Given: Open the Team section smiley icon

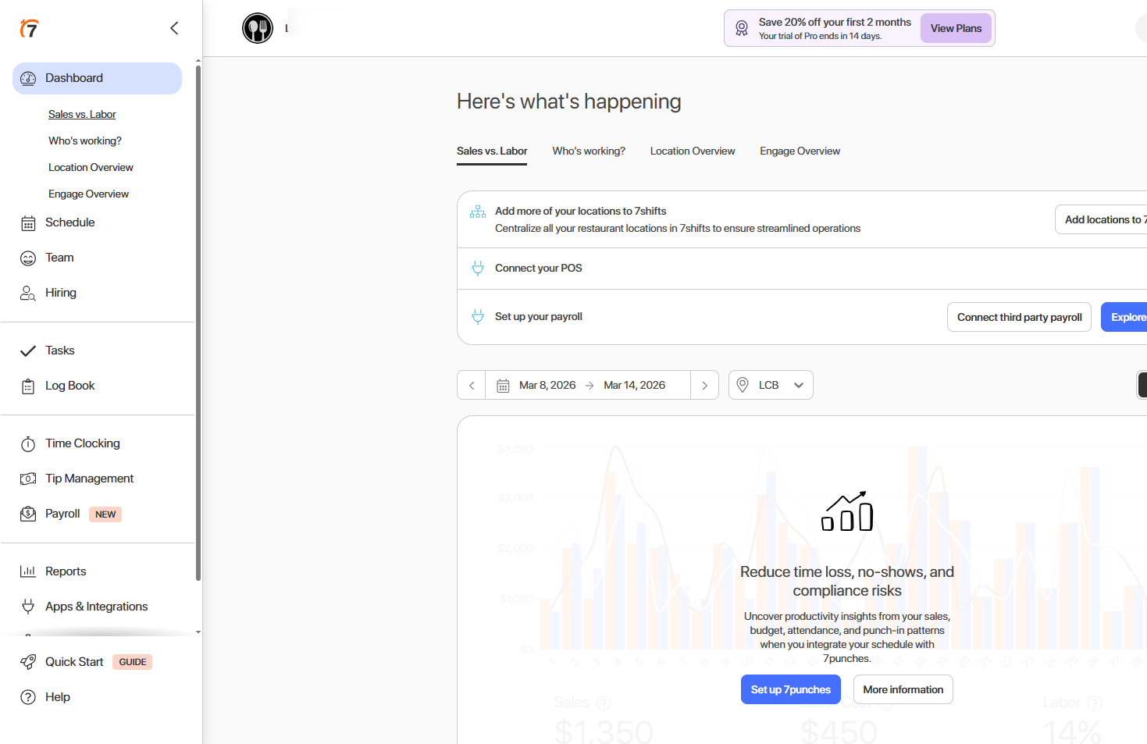Looking at the screenshot, I should coord(28,258).
